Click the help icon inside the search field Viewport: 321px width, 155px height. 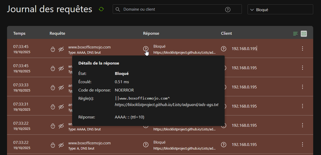click(228, 10)
